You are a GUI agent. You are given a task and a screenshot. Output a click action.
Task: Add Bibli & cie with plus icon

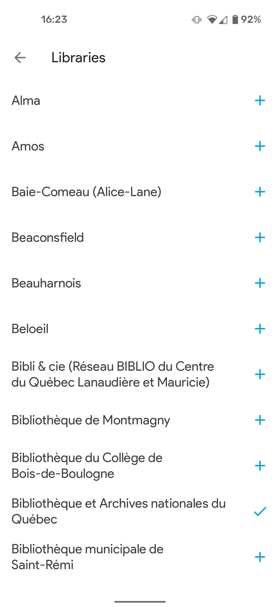260,375
